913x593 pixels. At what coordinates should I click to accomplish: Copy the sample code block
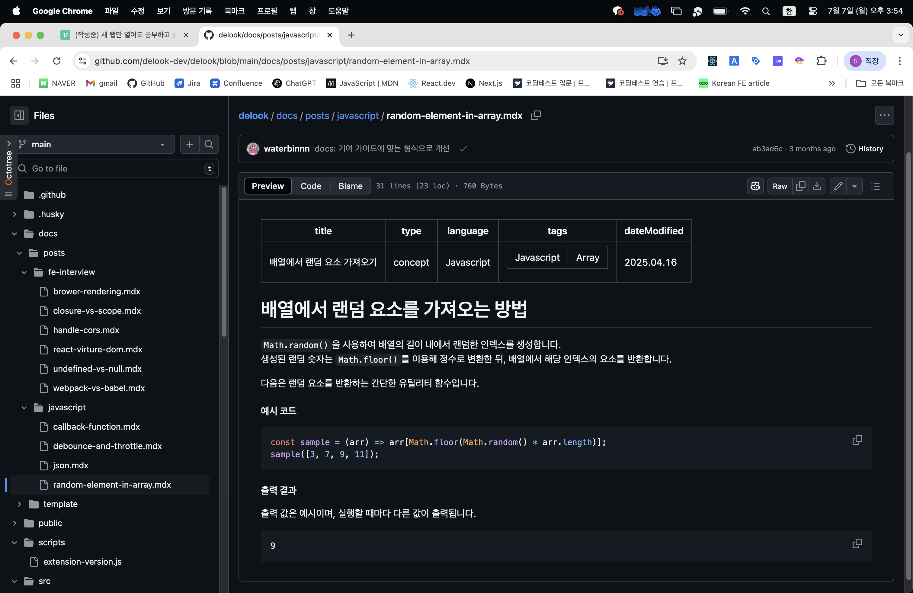point(857,440)
